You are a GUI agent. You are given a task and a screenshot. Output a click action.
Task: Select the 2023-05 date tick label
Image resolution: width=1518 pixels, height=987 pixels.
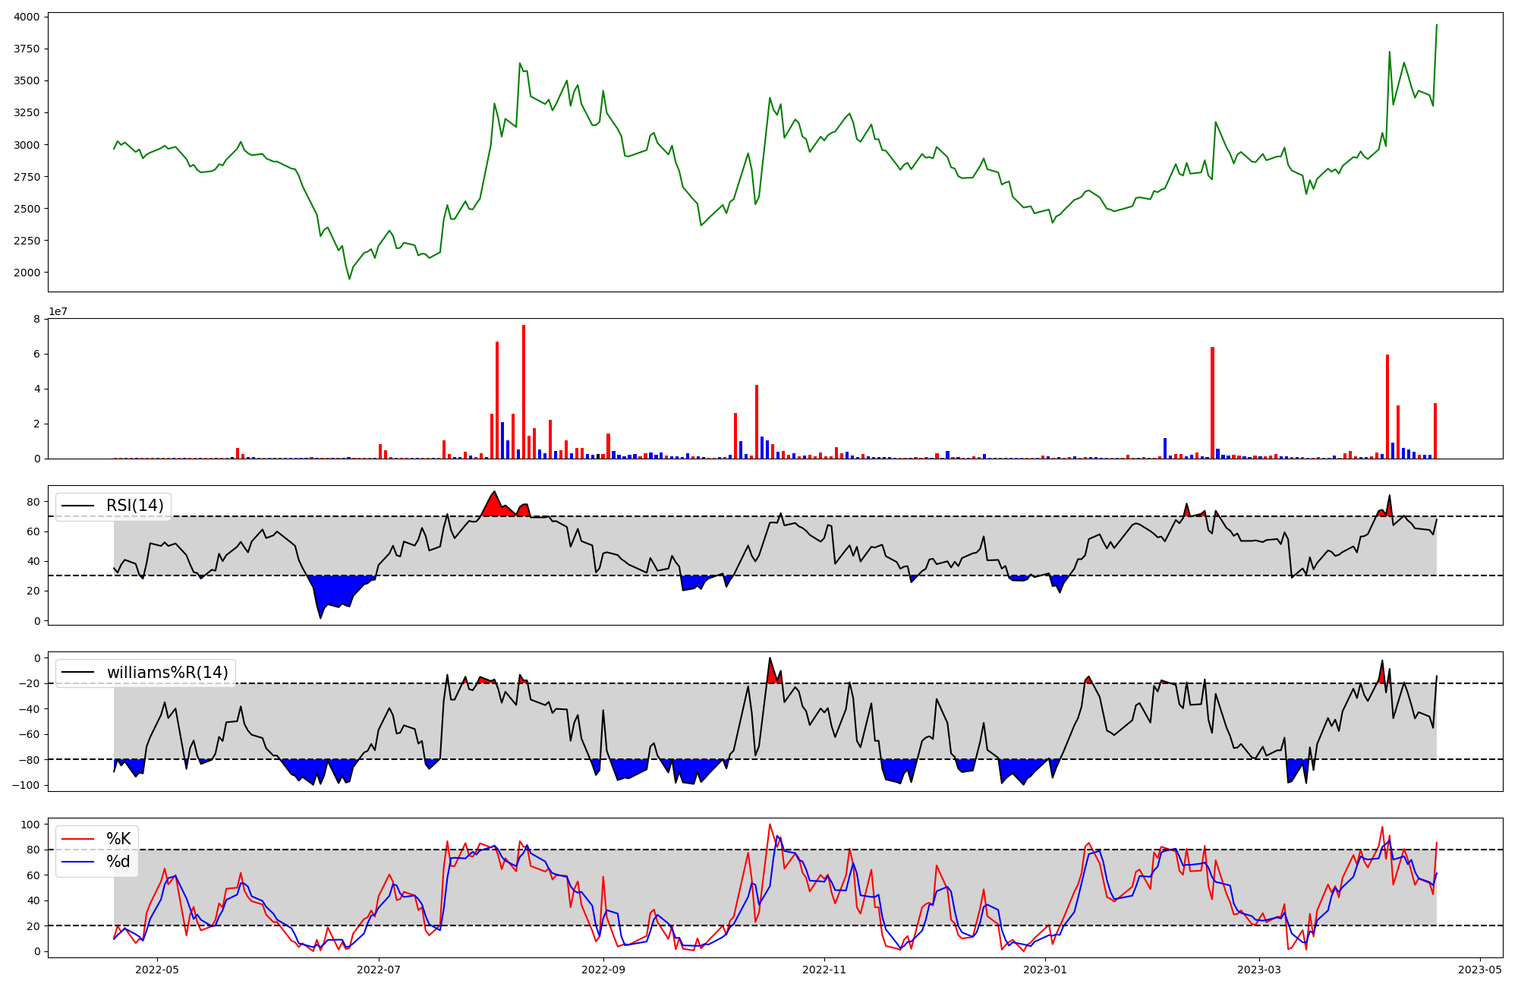(1481, 970)
